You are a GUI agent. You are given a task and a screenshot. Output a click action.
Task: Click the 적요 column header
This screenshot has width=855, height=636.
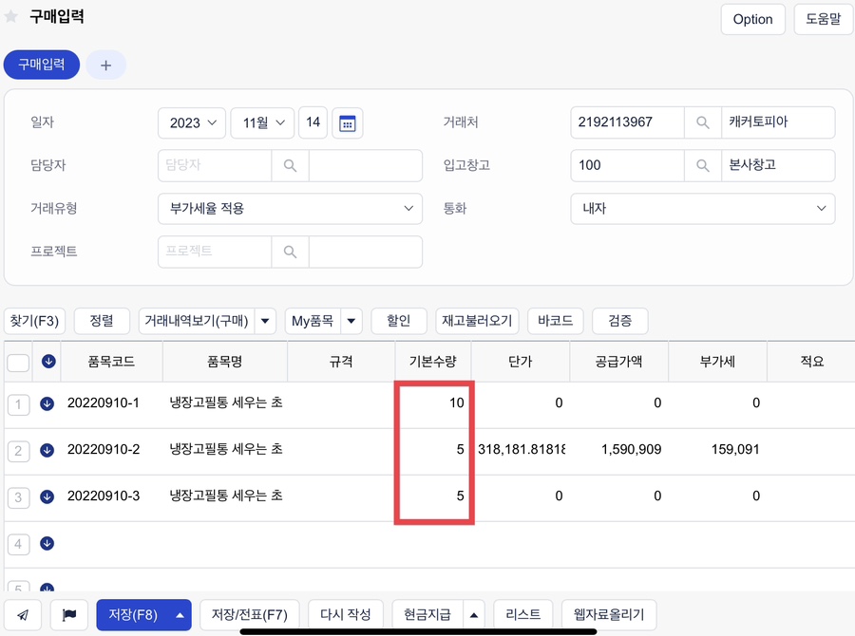tap(811, 362)
